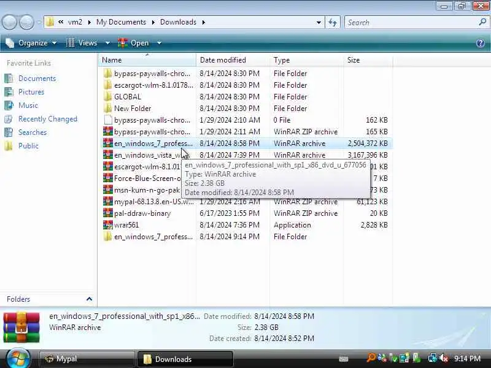Select the en_windows_7_profess WinRAR archive icon
Screen dimensions: 491x368
pos(108,143)
